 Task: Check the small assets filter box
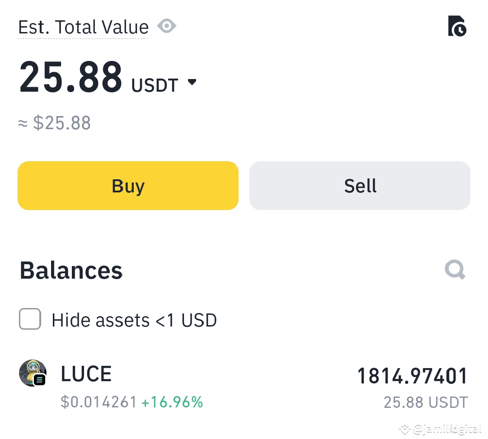coord(30,320)
